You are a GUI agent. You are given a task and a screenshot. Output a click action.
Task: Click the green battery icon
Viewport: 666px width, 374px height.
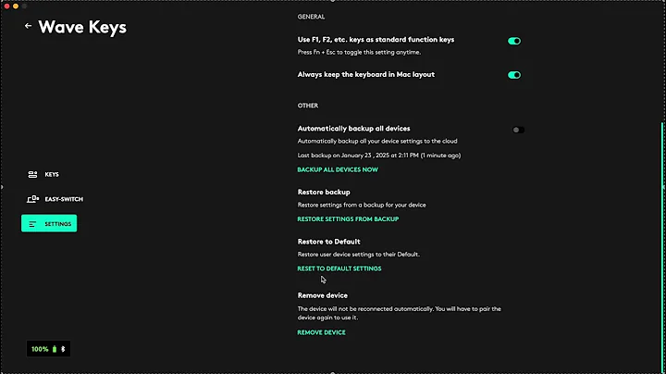pos(55,349)
